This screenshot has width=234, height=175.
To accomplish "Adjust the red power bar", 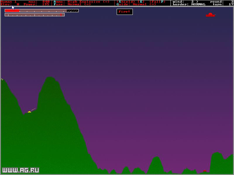I will [42, 11].
